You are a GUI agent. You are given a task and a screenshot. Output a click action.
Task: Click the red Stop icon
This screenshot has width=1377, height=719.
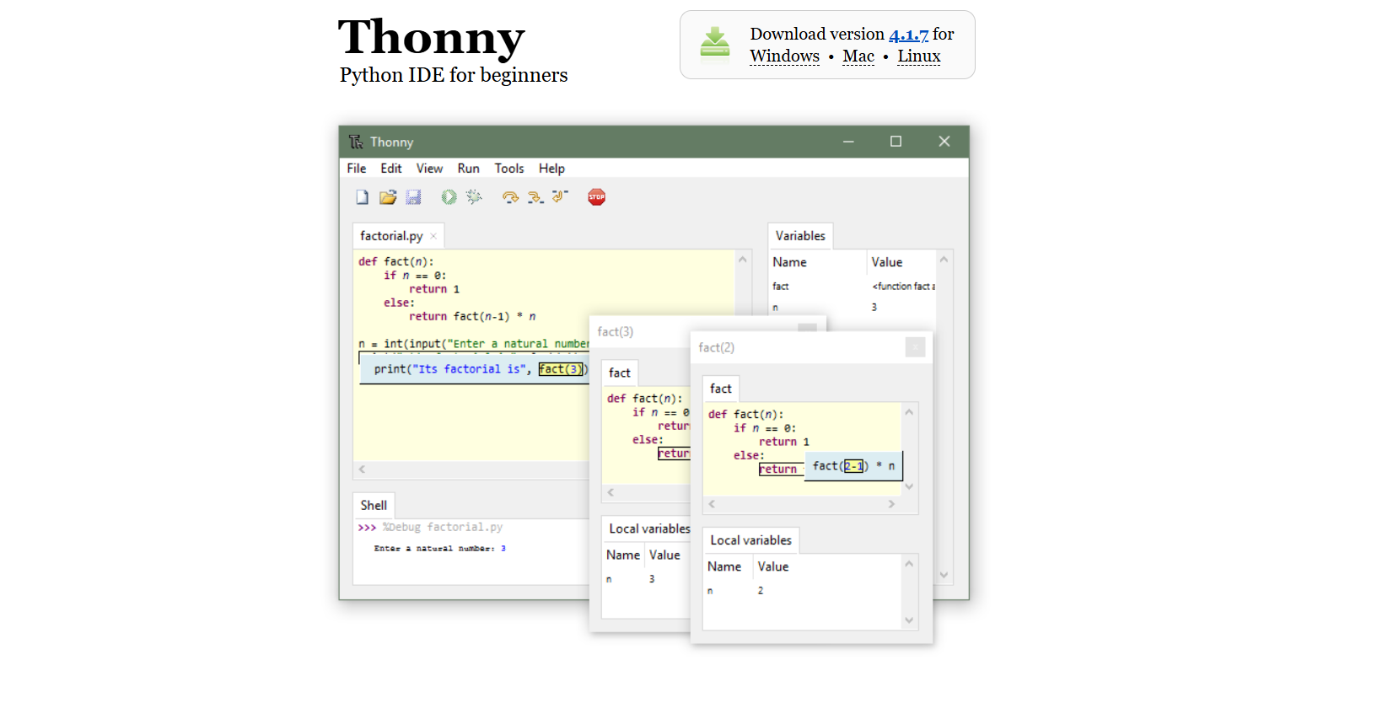[597, 197]
